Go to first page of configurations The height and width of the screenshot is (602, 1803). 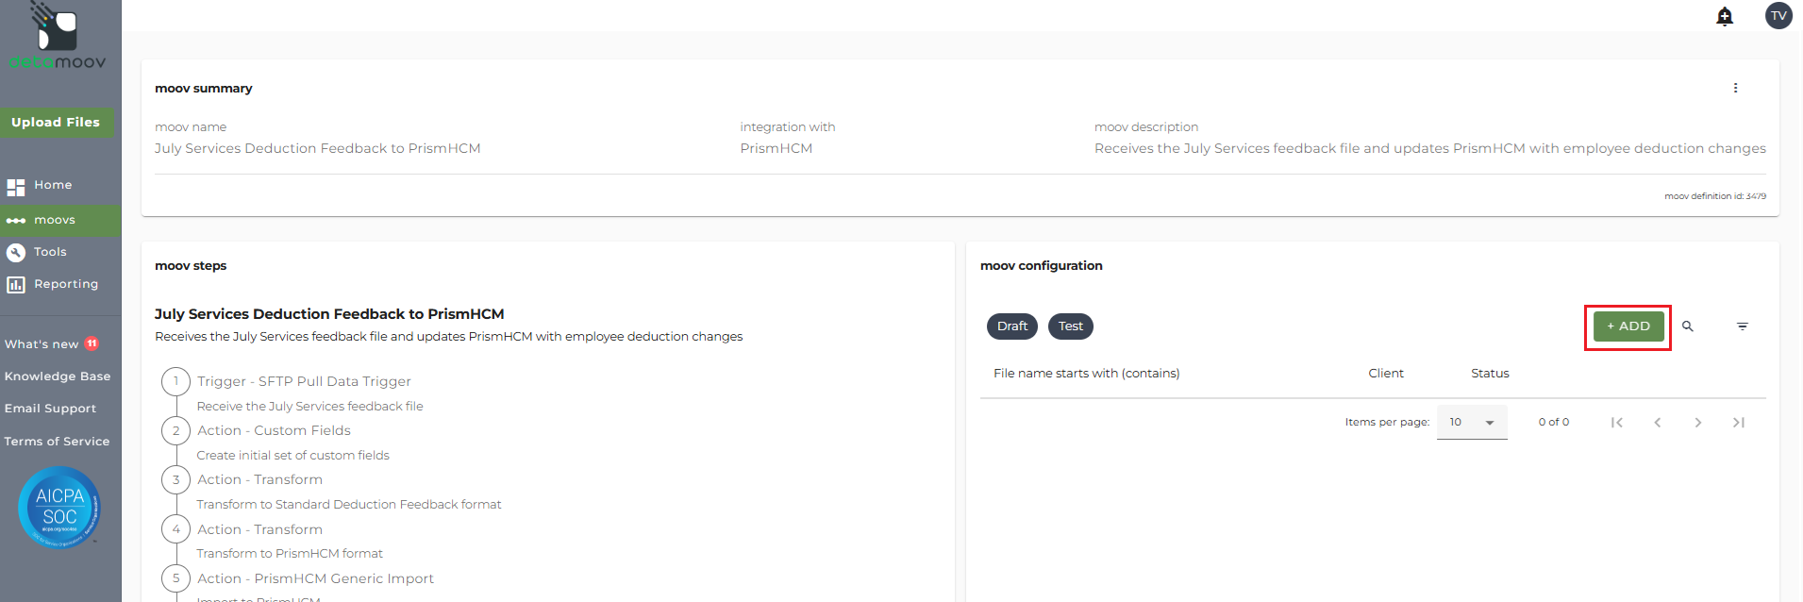click(1617, 423)
